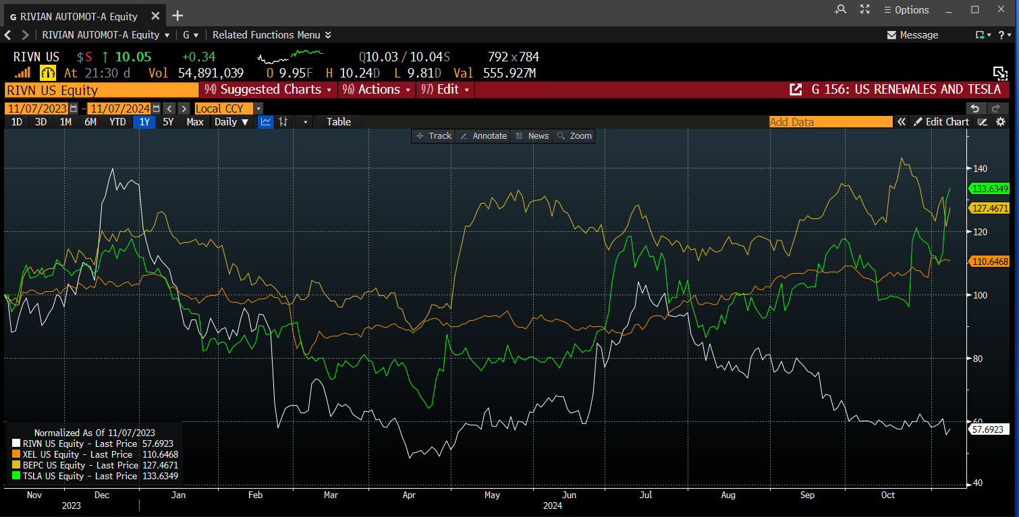Open chart settings via the gear icon

click(1000, 122)
